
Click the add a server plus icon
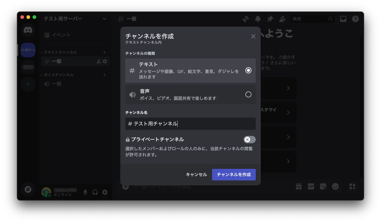28,84
